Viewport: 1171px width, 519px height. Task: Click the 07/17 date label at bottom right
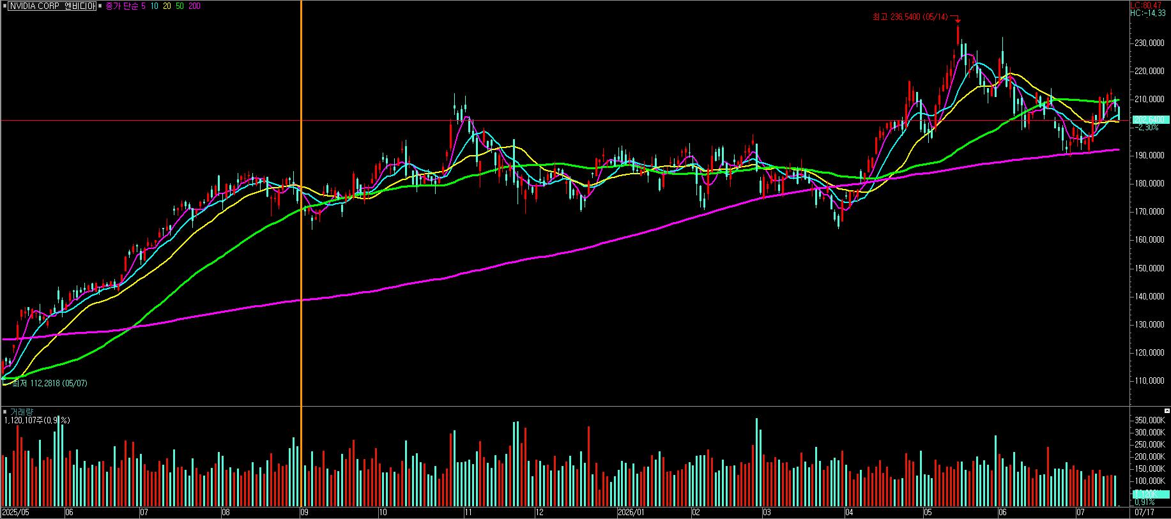[x=1144, y=512]
